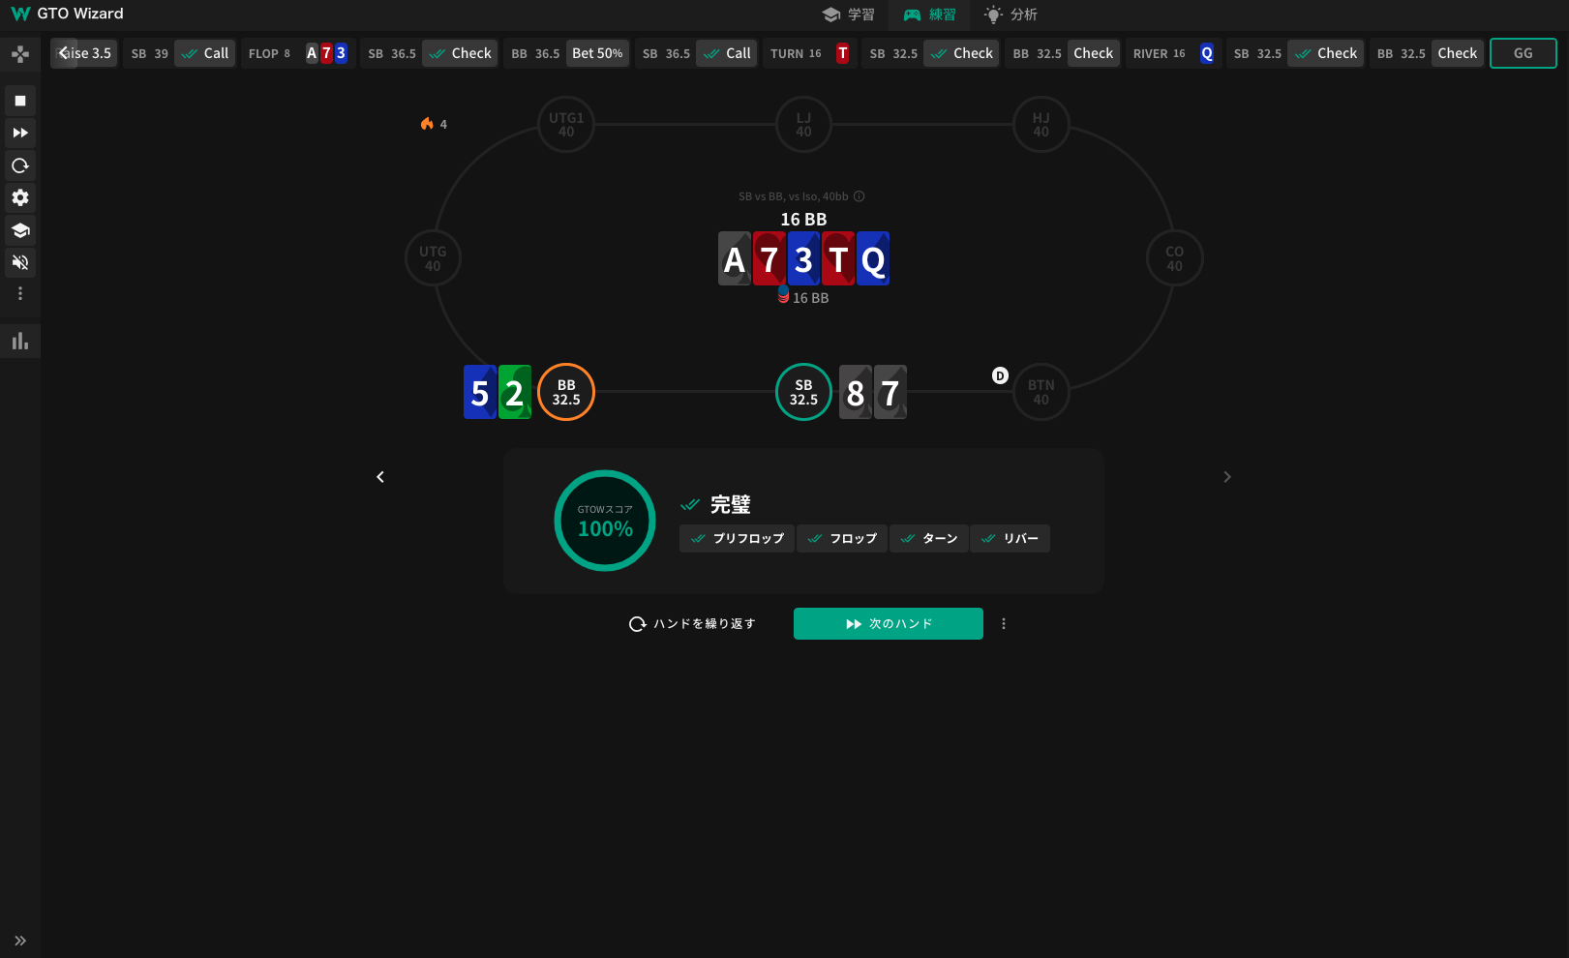
Task: Open the table layout icon in sidebar
Action: (x=20, y=53)
